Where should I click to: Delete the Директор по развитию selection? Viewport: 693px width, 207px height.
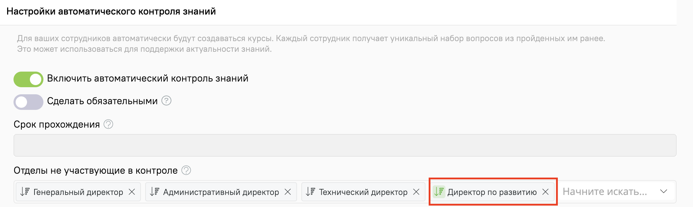[545, 192]
